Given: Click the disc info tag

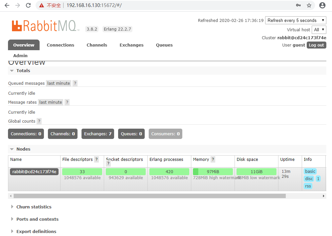Looking at the screenshot, I should 309,179.
